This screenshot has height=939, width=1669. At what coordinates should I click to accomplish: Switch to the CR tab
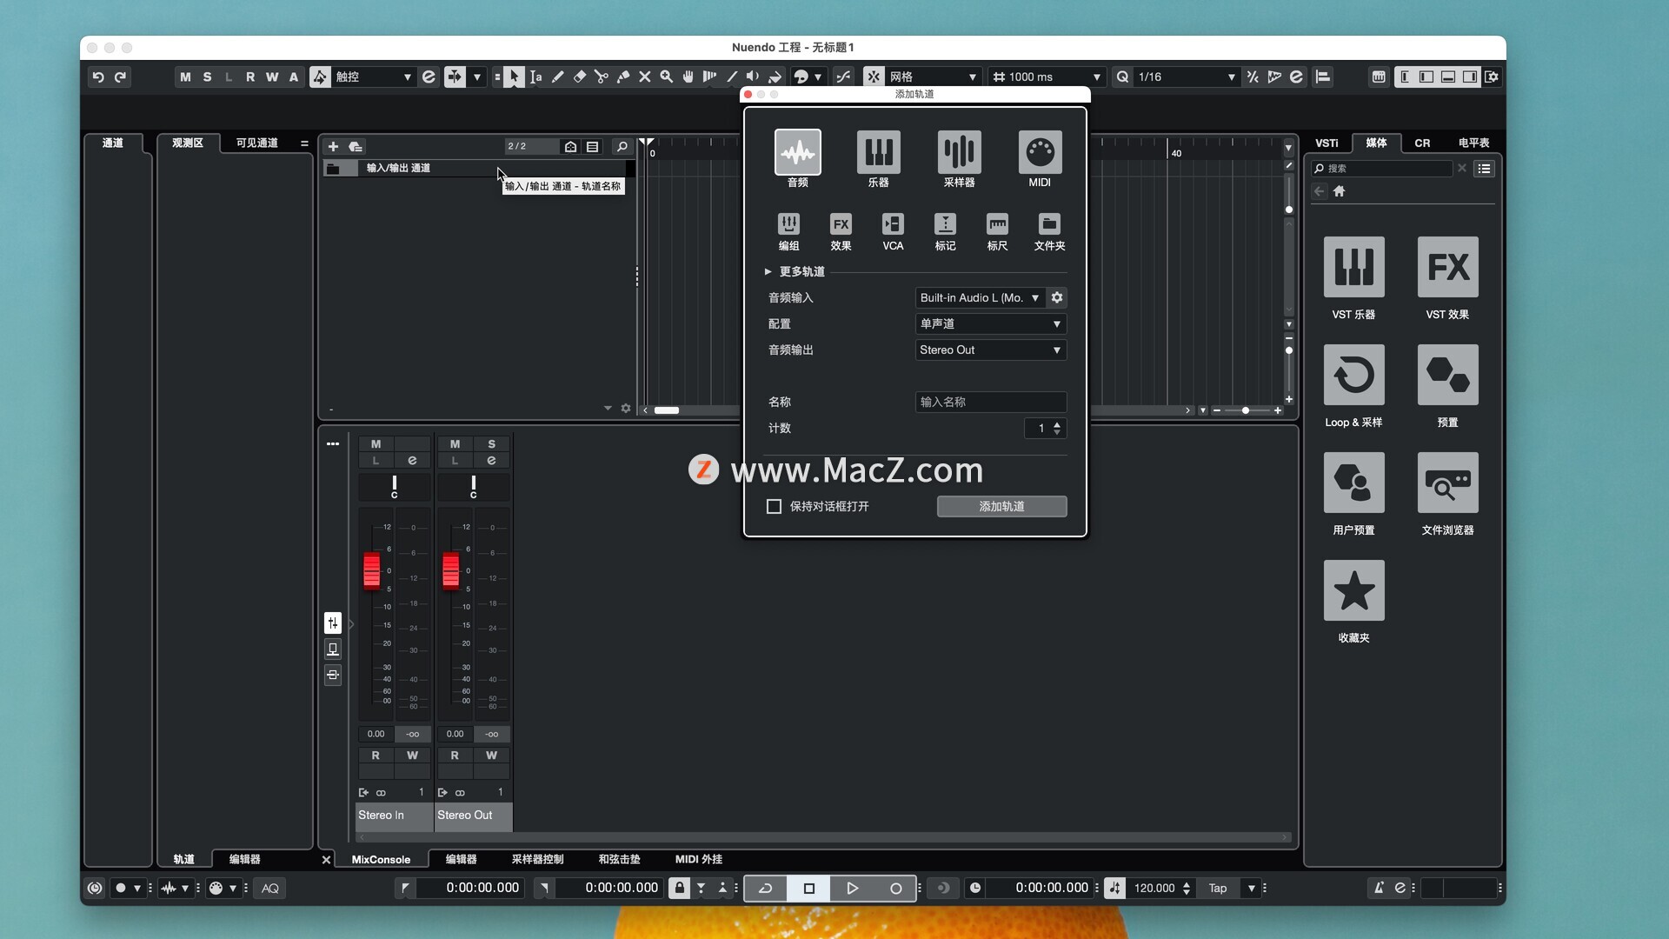[1422, 143]
